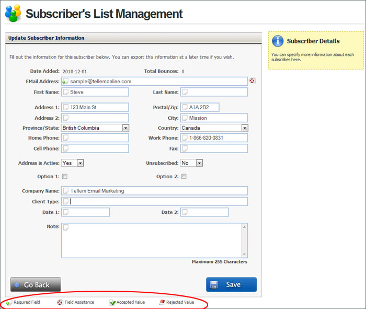Save the subscriber information
The width and height of the screenshot is (366, 309).
tap(231, 284)
